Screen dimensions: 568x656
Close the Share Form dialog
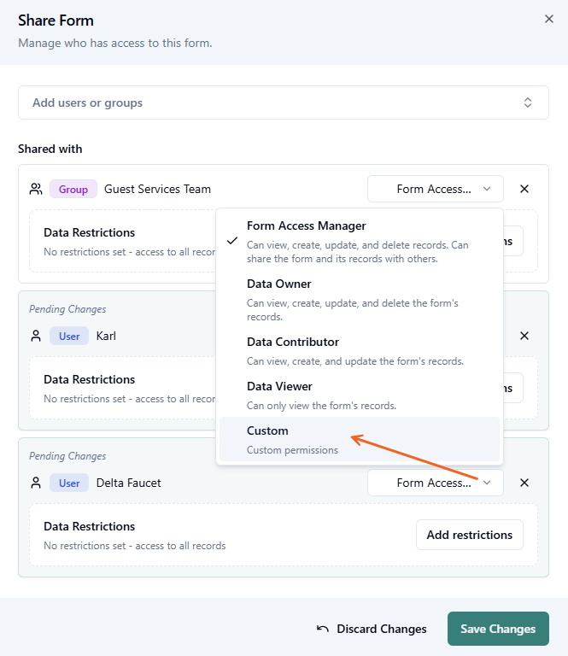(x=549, y=19)
